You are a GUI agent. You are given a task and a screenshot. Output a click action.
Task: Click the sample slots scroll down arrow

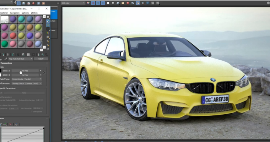click(x=44, y=47)
